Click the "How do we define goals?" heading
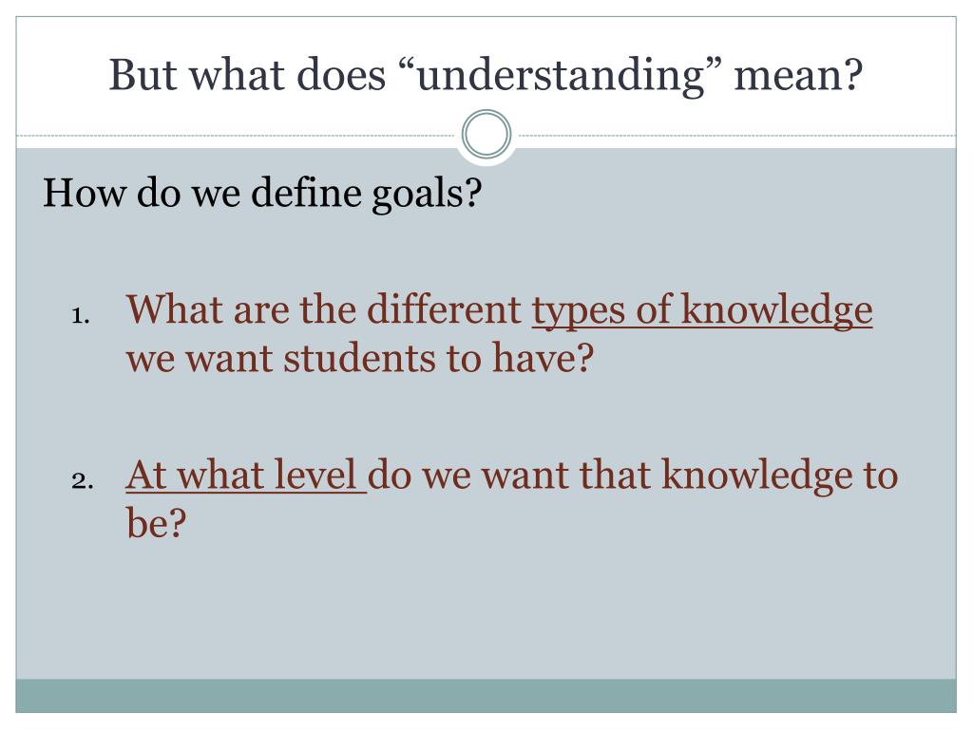Image resolution: width=973 pixels, height=729 pixels. point(262,193)
